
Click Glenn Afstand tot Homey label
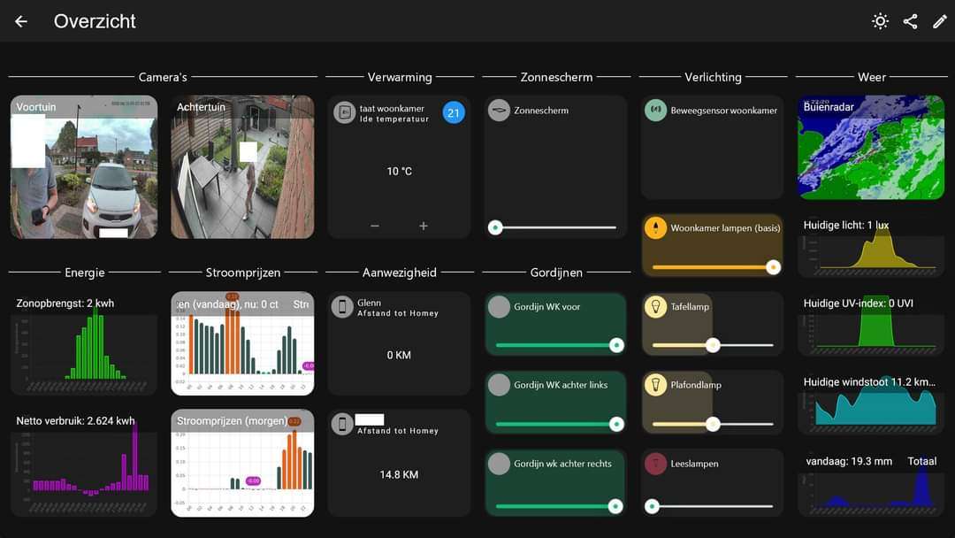pos(398,313)
